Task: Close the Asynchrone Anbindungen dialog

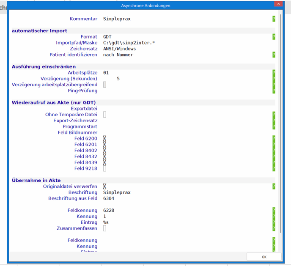Action: (x=278, y=4)
